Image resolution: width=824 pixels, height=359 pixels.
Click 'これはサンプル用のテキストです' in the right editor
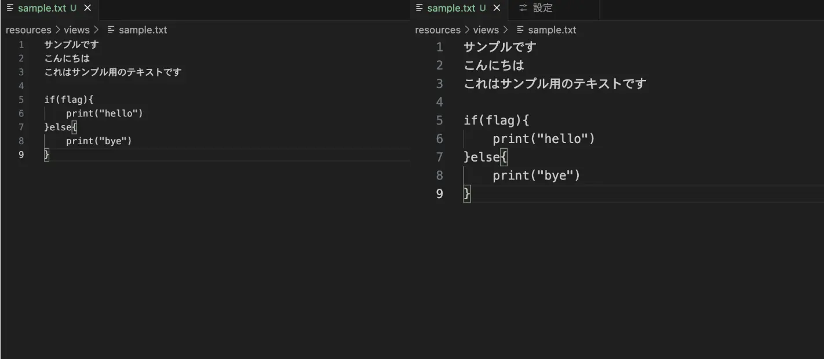coord(555,83)
